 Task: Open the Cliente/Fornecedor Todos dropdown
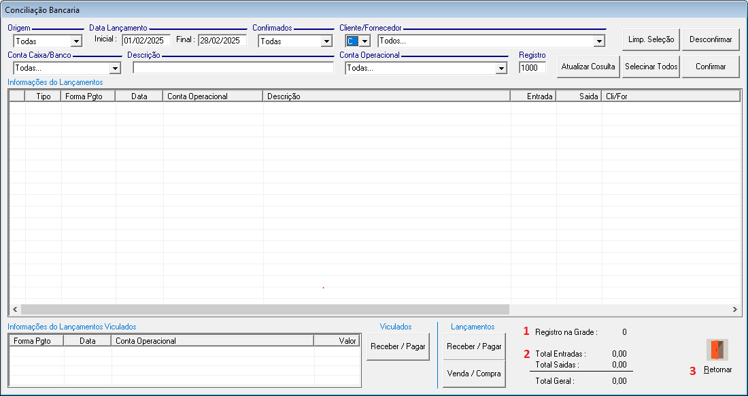pos(598,41)
